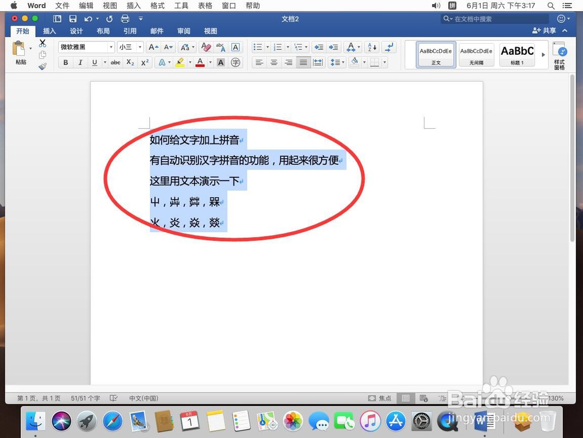Click the Character Shading A icon
The image size is (583, 438).
coord(221,62)
